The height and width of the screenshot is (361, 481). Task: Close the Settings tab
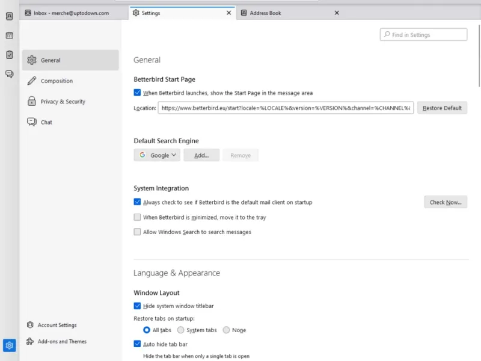click(229, 13)
